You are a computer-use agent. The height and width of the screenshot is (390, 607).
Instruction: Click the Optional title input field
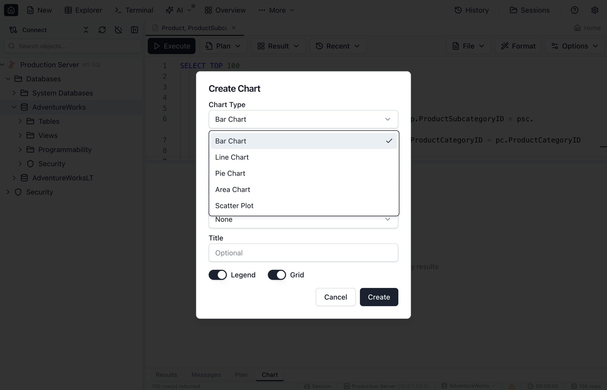(303, 253)
